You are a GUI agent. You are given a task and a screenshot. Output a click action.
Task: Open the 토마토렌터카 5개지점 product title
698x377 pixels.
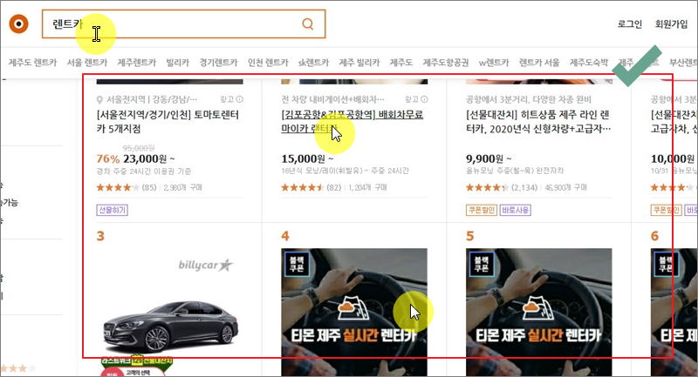(x=168, y=122)
